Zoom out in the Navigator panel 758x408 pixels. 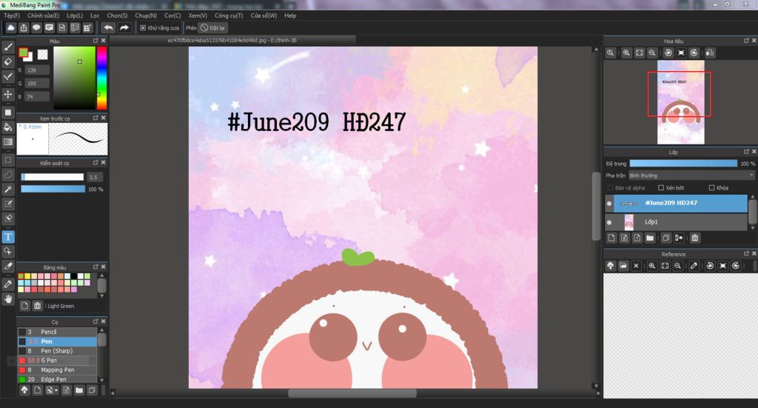[x=652, y=53]
